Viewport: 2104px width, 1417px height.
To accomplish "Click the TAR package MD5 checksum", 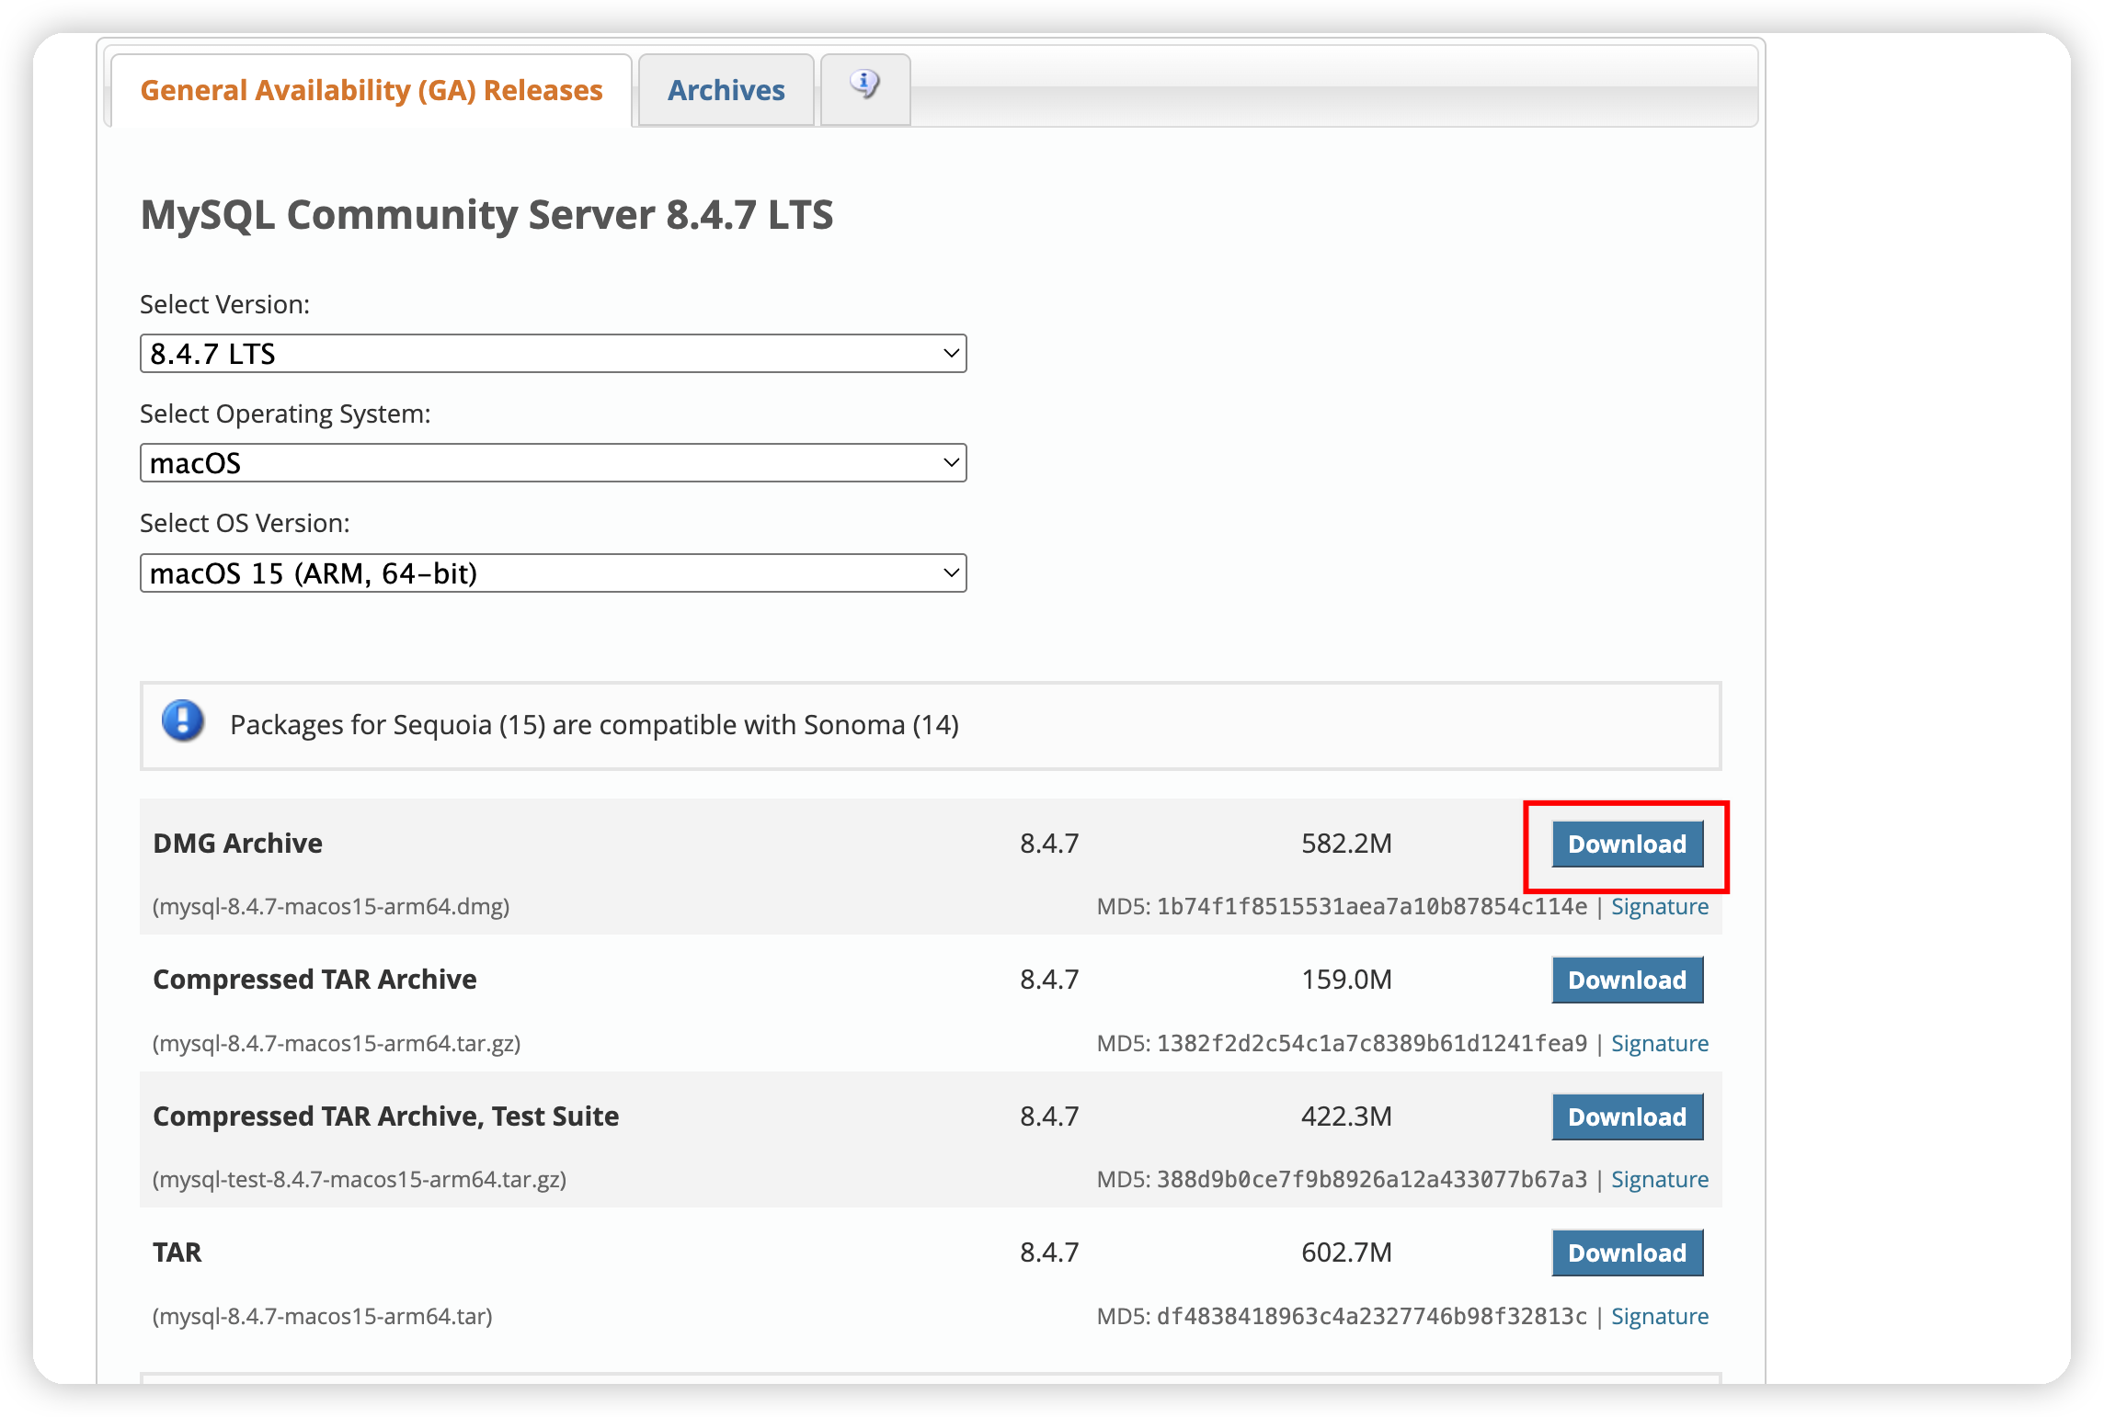I will click(x=1370, y=1317).
